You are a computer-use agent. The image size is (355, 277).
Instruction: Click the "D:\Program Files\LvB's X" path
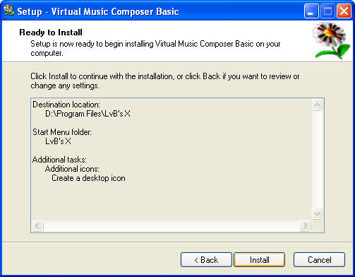88,114
